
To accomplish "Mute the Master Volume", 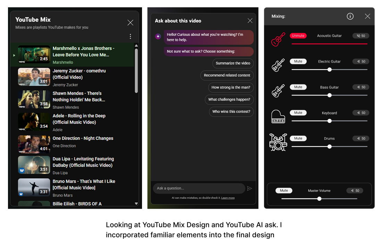I will [x=284, y=191].
